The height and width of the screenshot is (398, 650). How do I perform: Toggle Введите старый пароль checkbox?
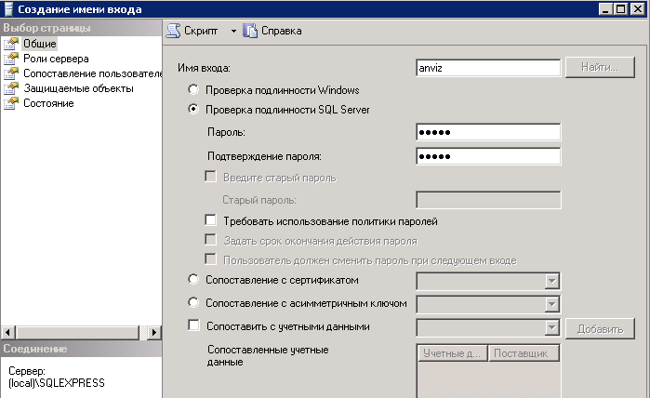coord(210,177)
